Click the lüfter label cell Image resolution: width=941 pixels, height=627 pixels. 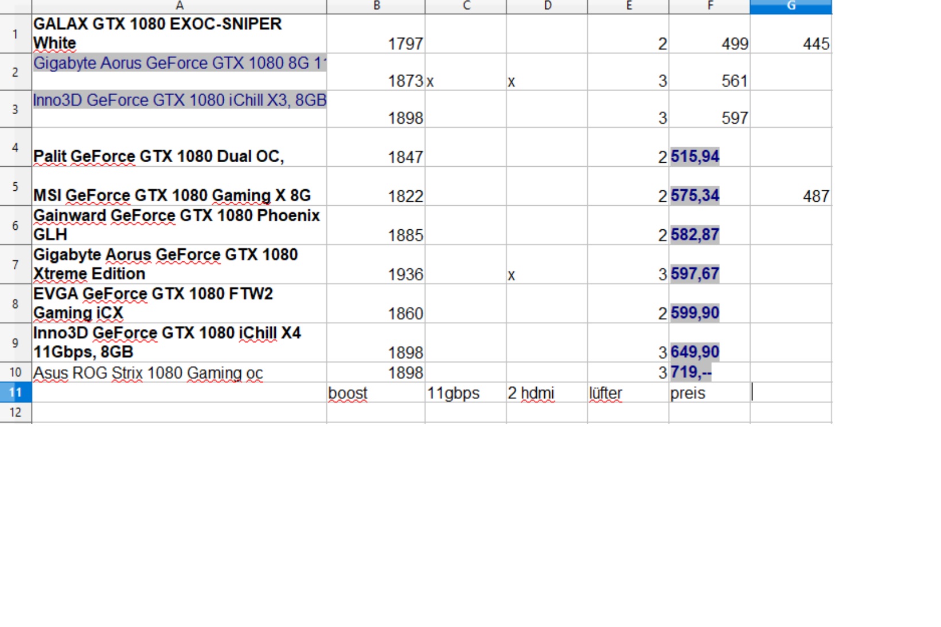pos(628,393)
